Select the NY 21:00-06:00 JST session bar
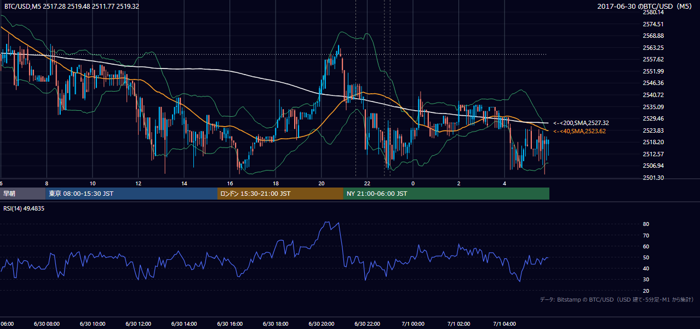Image resolution: width=700 pixels, height=329 pixels. coord(446,194)
